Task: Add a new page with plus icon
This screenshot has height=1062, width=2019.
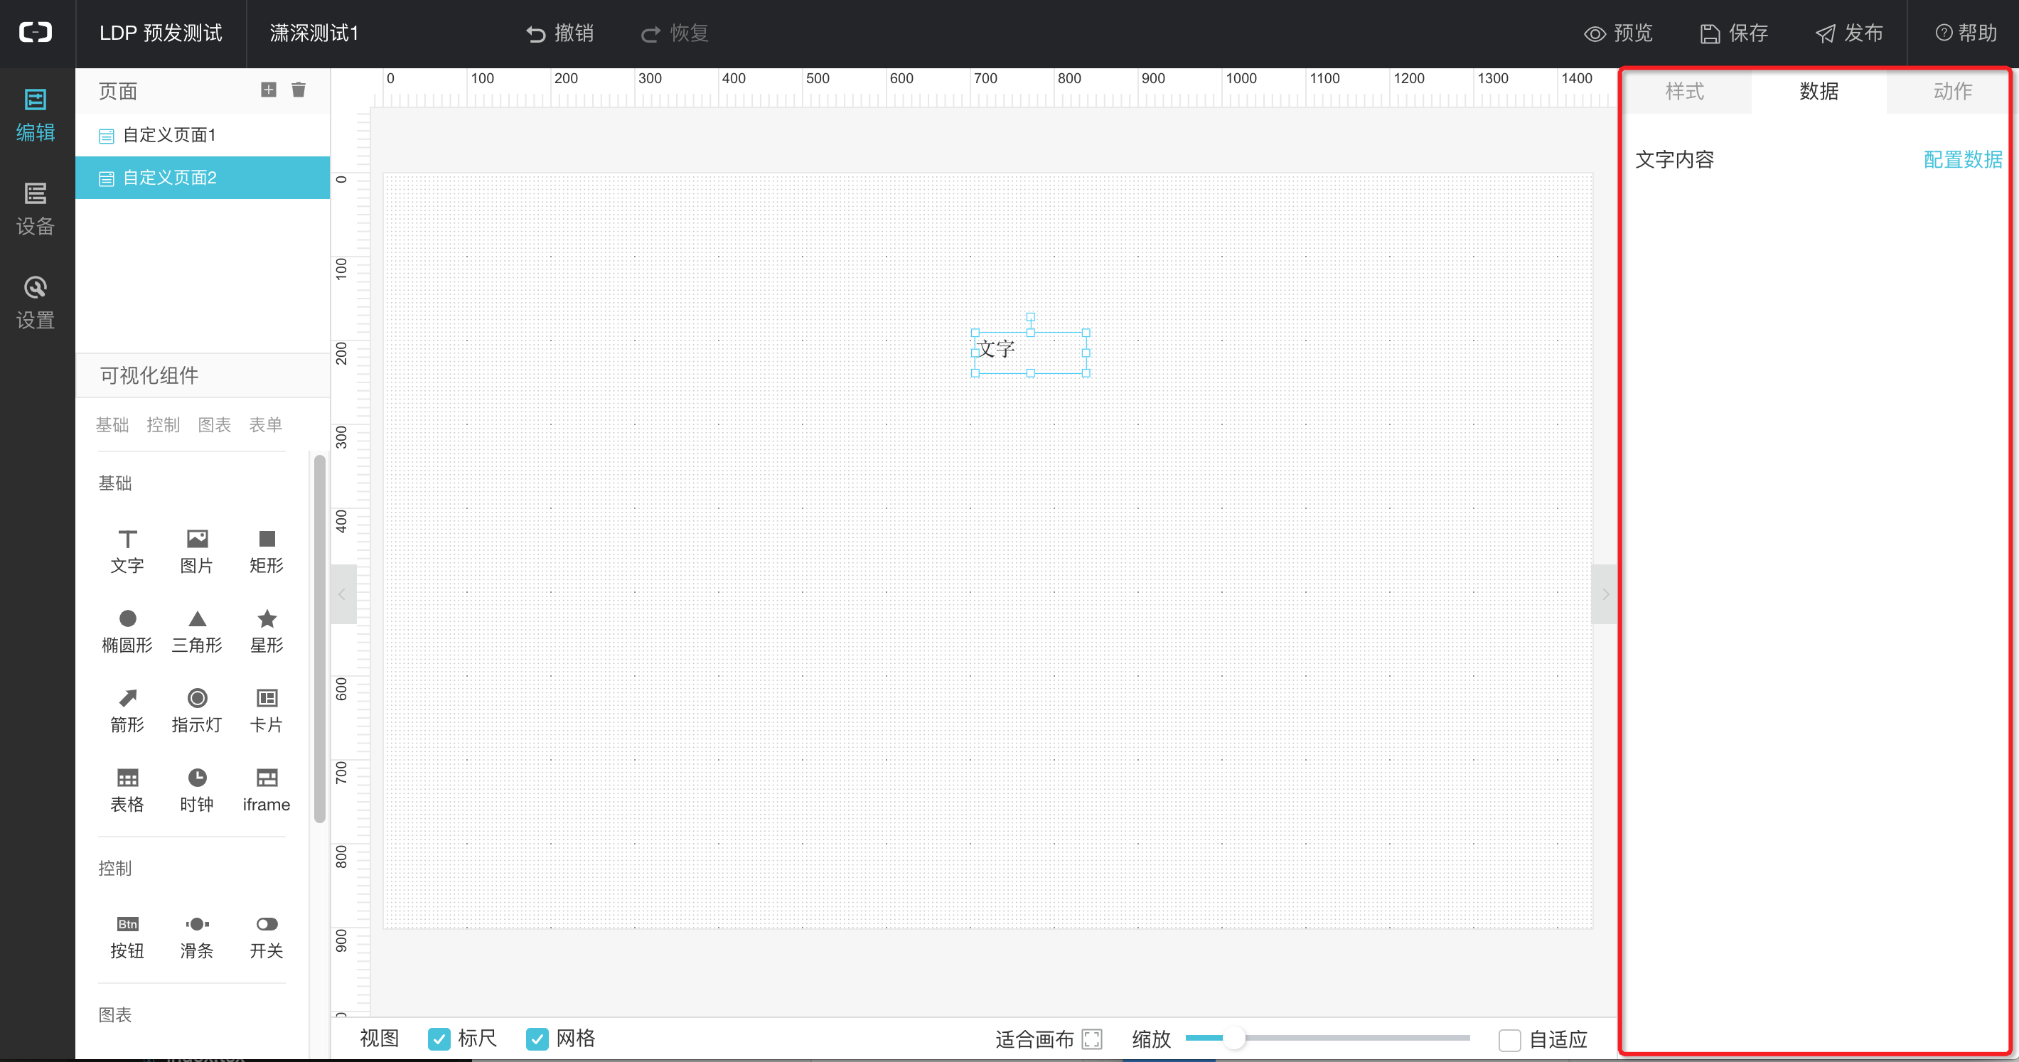Action: point(269,90)
